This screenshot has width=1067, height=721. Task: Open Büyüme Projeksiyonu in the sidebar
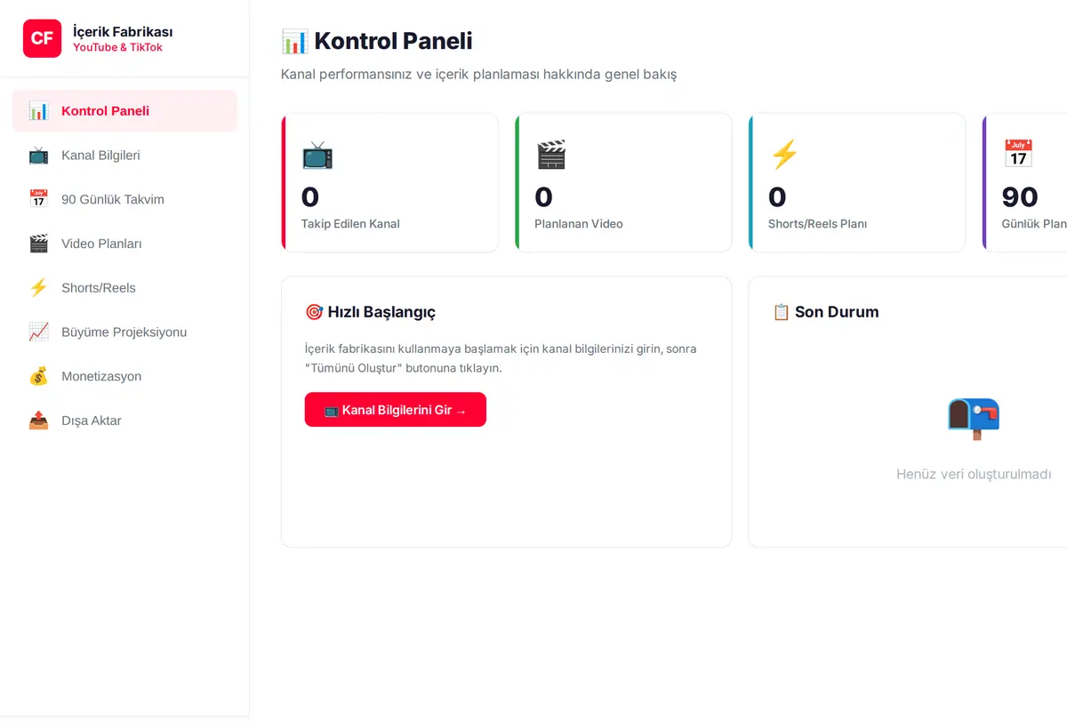[x=124, y=332]
